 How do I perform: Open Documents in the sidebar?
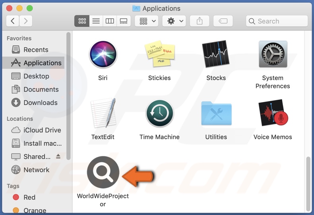point(33,89)
